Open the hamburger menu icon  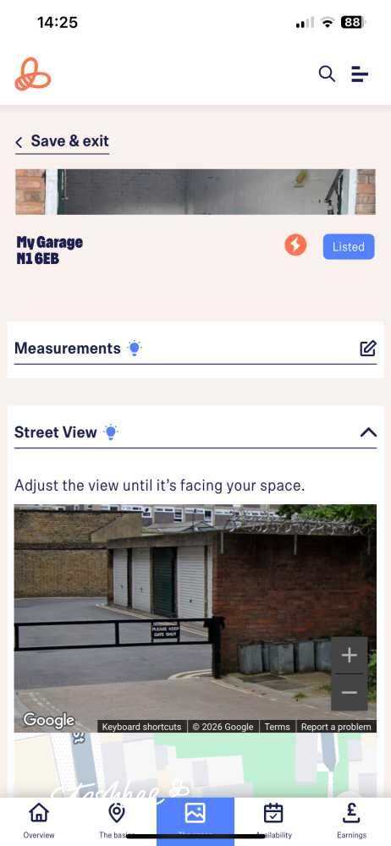(x=360, y=74)
